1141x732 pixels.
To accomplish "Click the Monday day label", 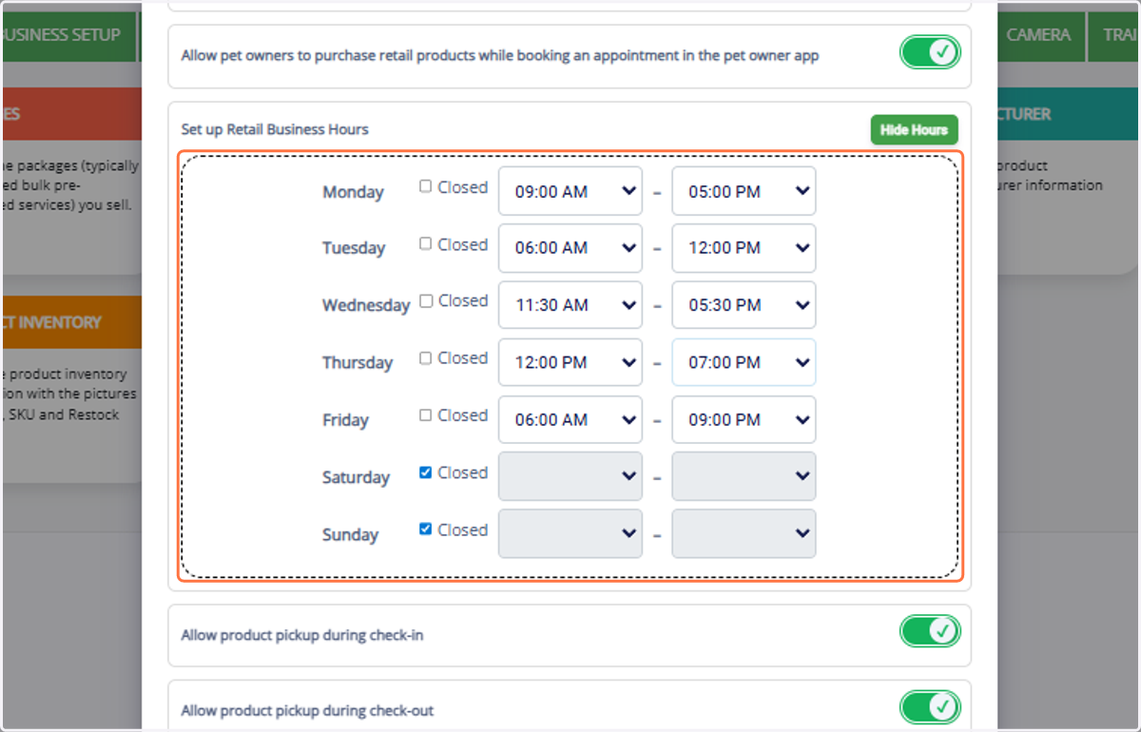I will pos(353,192).
